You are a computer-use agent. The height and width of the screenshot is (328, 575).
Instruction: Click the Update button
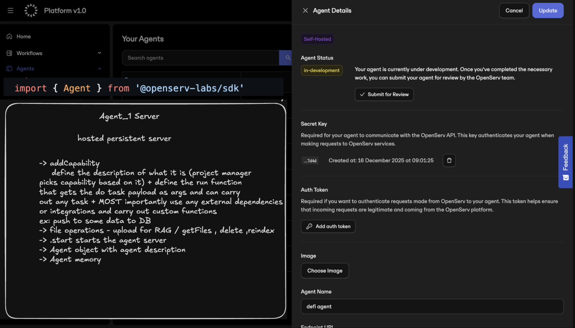click(548, 11)
